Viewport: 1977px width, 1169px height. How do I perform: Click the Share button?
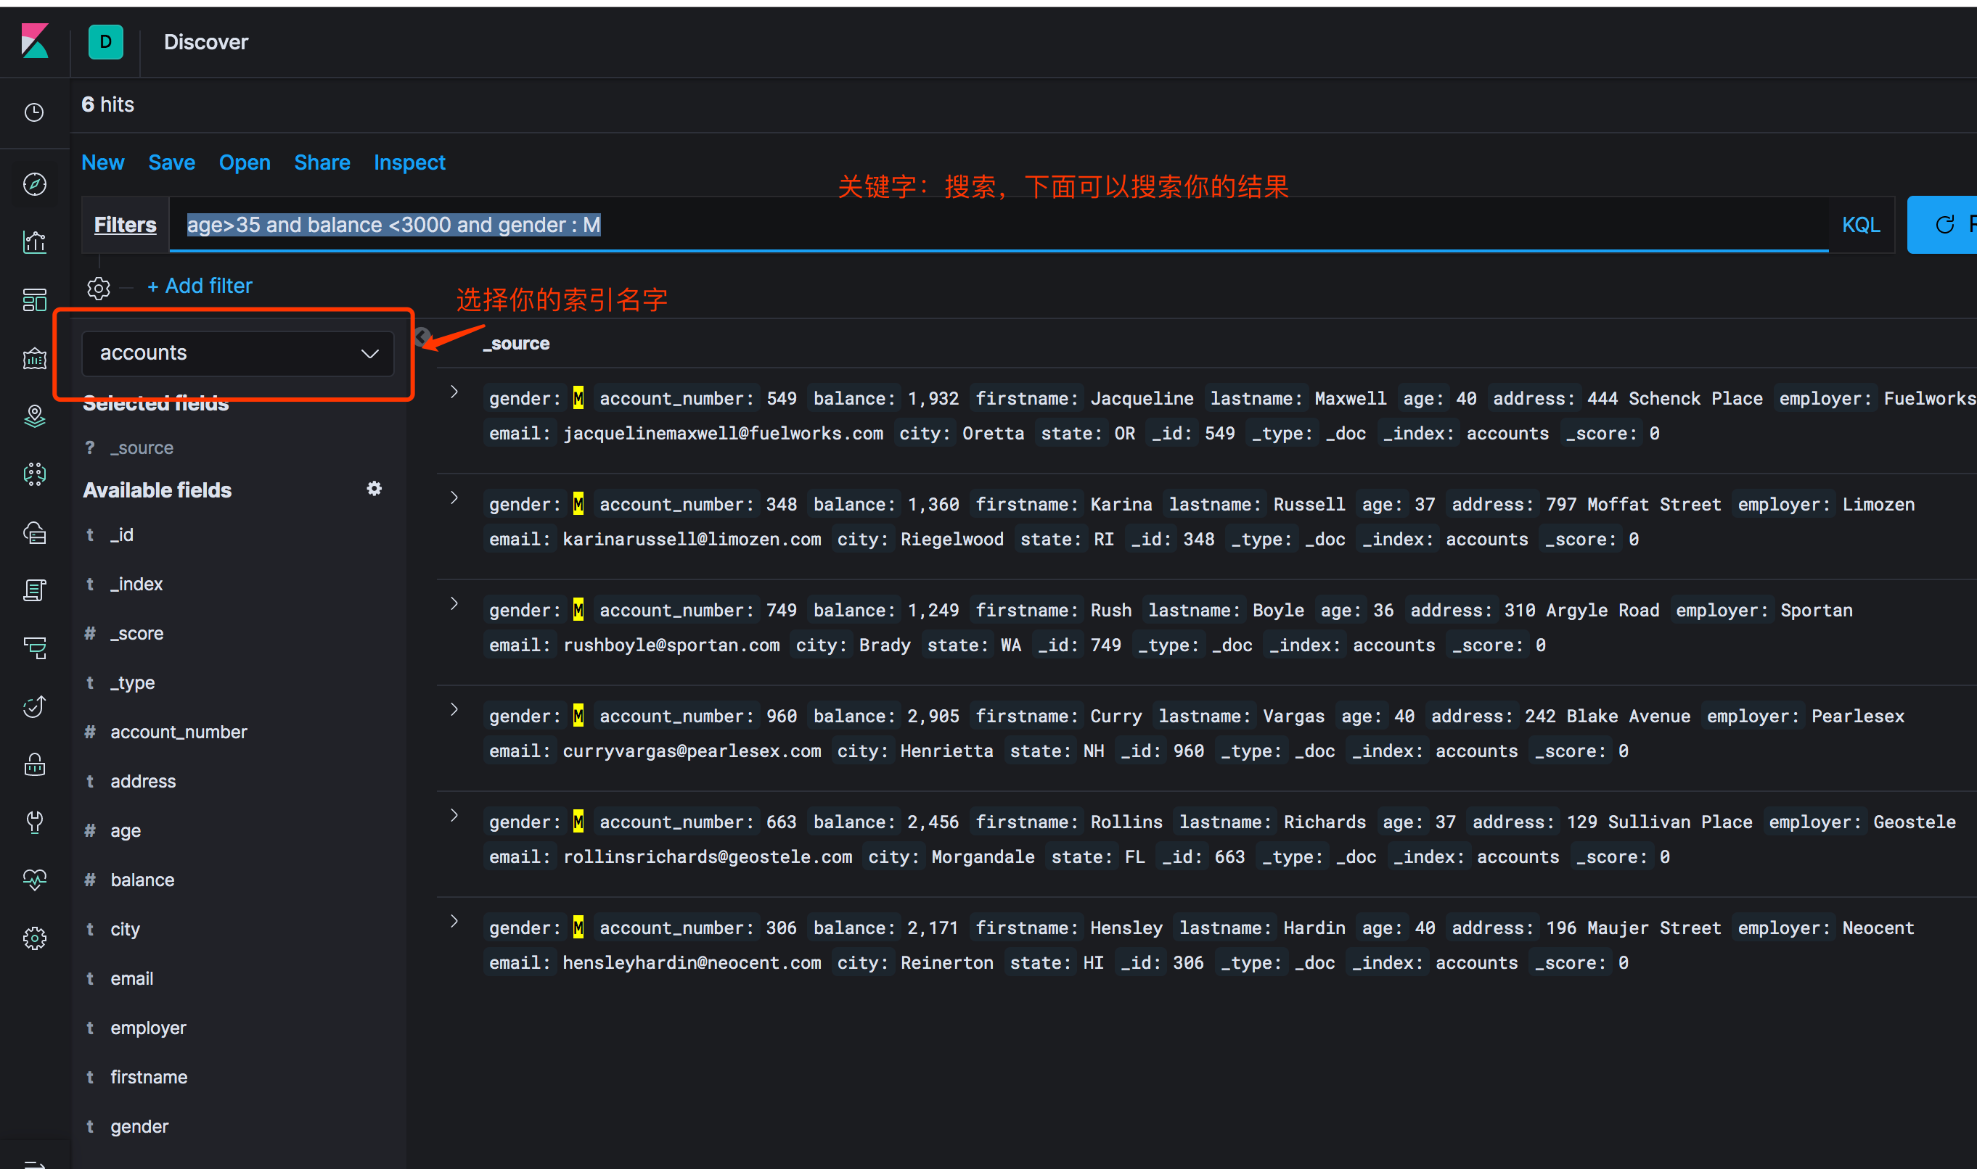320,163
